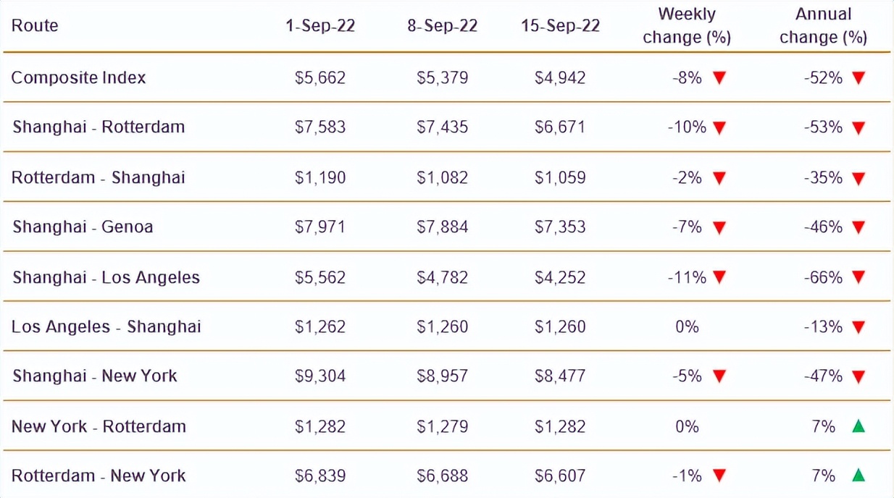Screen dimensions: 894x498
Task: Click the green annual arrow for Rotterdam - New York
Action: [x=859, y=476]
